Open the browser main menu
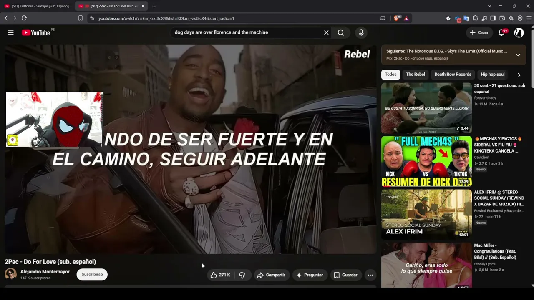Viewport: 534px width, 300px height. tap(529, 18)
